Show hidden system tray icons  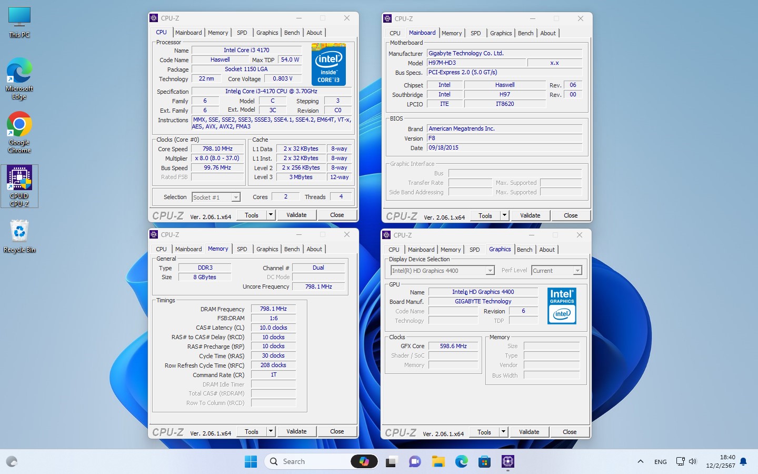point(641,462)
